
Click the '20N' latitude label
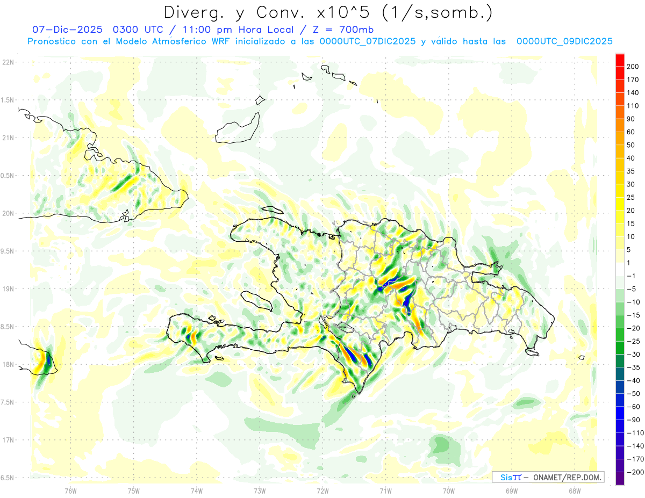[8, 213]
